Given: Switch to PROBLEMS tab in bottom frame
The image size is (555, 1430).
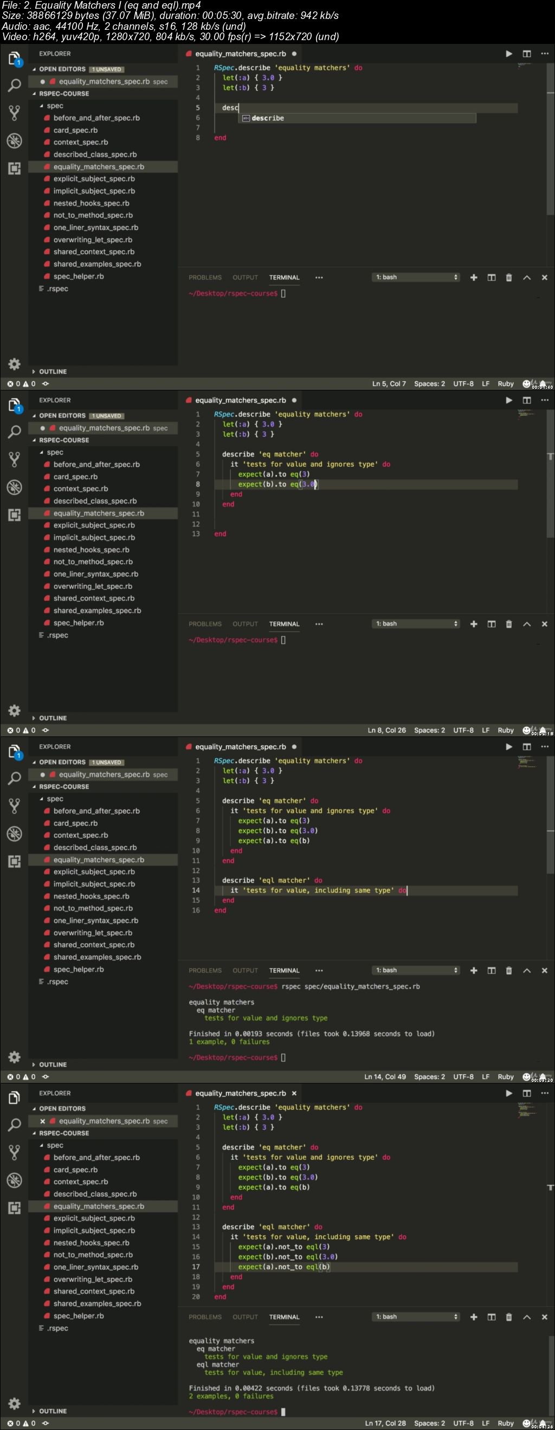Looking at the screenshot, I should (205, 1317).
